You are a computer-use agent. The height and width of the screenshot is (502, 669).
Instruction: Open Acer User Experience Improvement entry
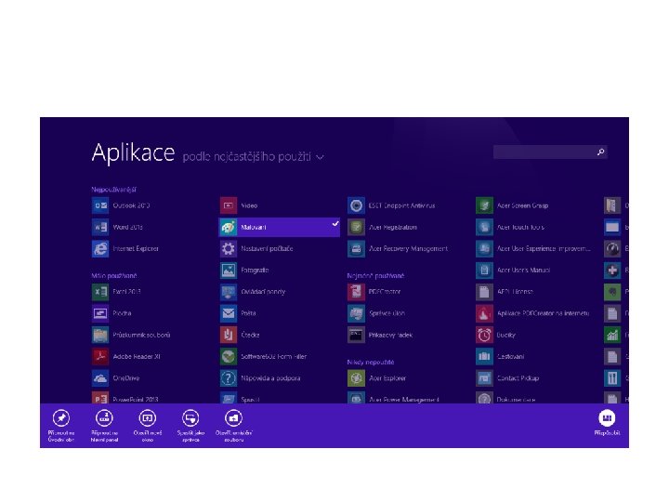(x=484, y=248)
